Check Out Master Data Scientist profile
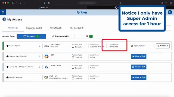This screenshot has width=174, height=97. [x=138, y=56]
